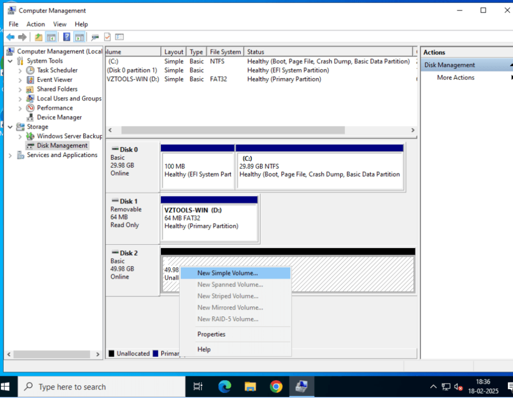The image size is (513, 398).
Task: Select Windows Server Backup node
Action: pos(69,136)
